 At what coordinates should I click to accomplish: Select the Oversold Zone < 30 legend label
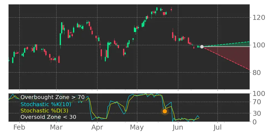48,117
